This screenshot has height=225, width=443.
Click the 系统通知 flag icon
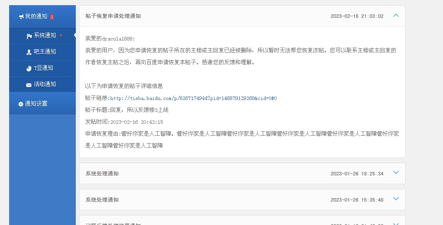[x=29, y=36]
